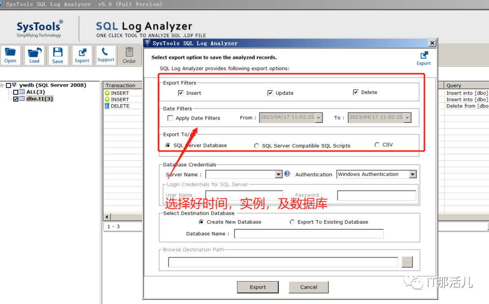The width and height of the screenshot is (489, 304).
Task: Click the Password input field
Action: (376, 195)
